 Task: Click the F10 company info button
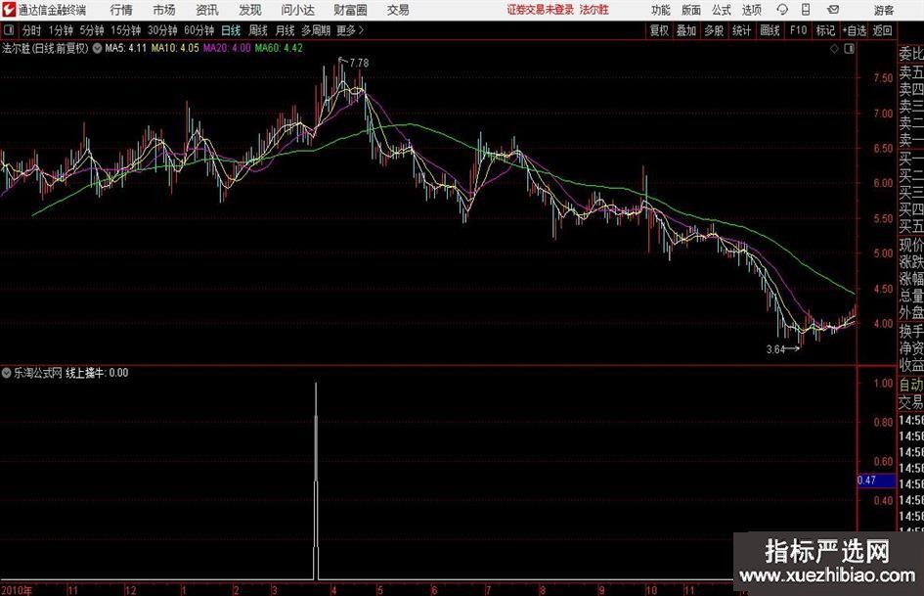point(798,30)
